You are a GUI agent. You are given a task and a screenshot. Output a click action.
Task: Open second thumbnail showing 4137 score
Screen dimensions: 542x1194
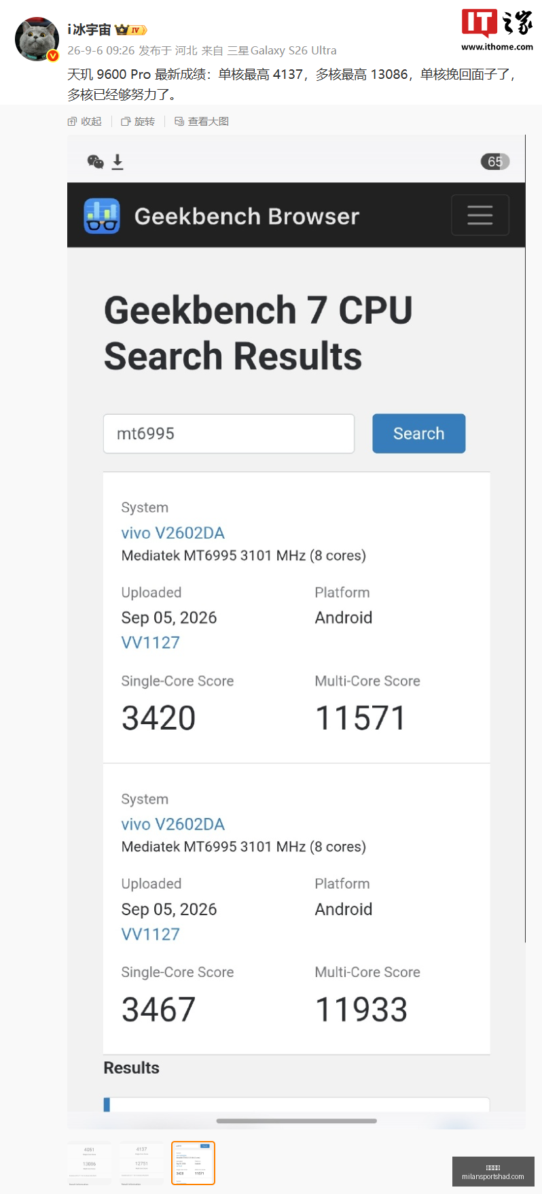coord(141,1163)
